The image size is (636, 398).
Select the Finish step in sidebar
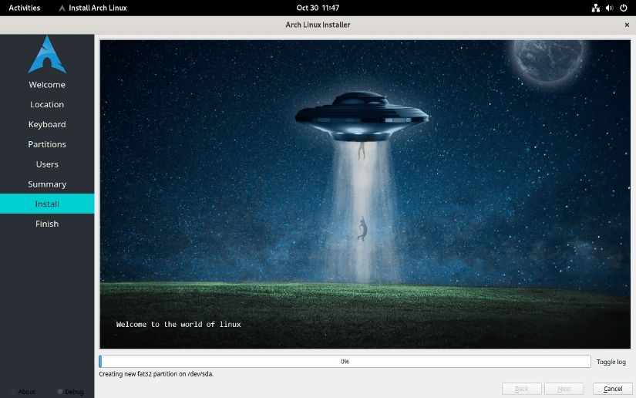click(47, 224)
